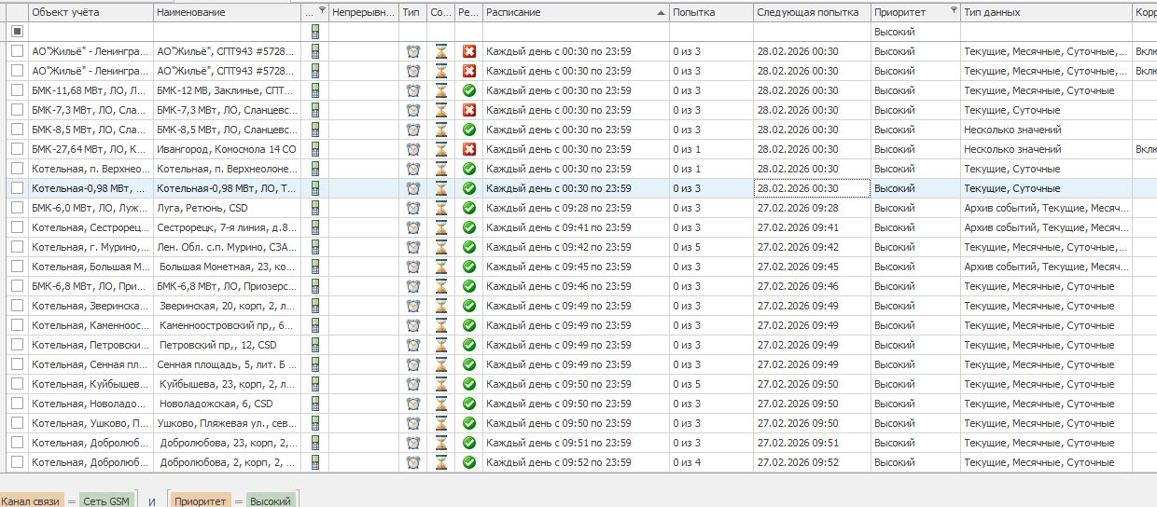
Task: Click Сеть GSM filter value
Action: click(x=106, y=501)
